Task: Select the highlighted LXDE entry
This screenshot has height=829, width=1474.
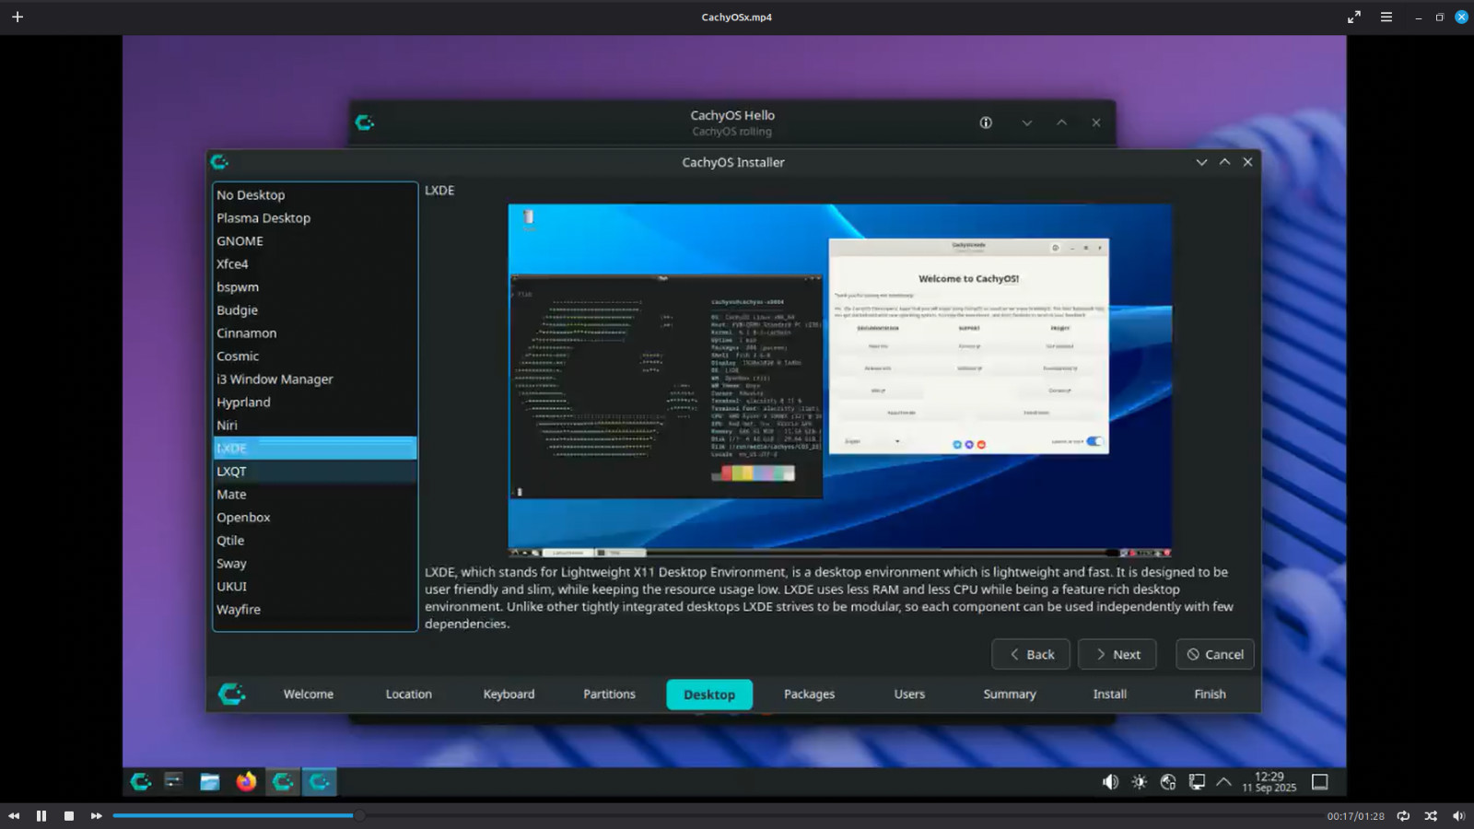Action: point(315,449)
